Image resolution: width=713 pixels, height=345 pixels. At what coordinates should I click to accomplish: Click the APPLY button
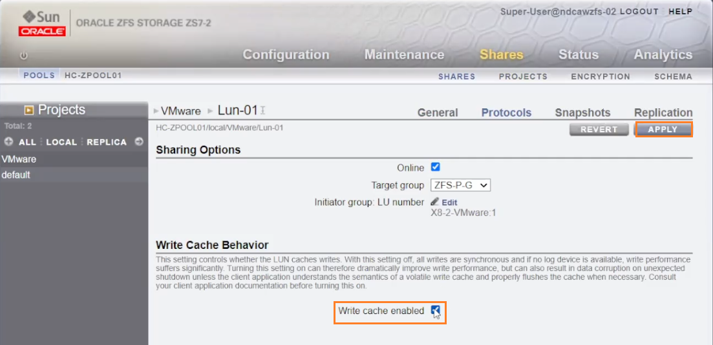click(x=663, y=130)
